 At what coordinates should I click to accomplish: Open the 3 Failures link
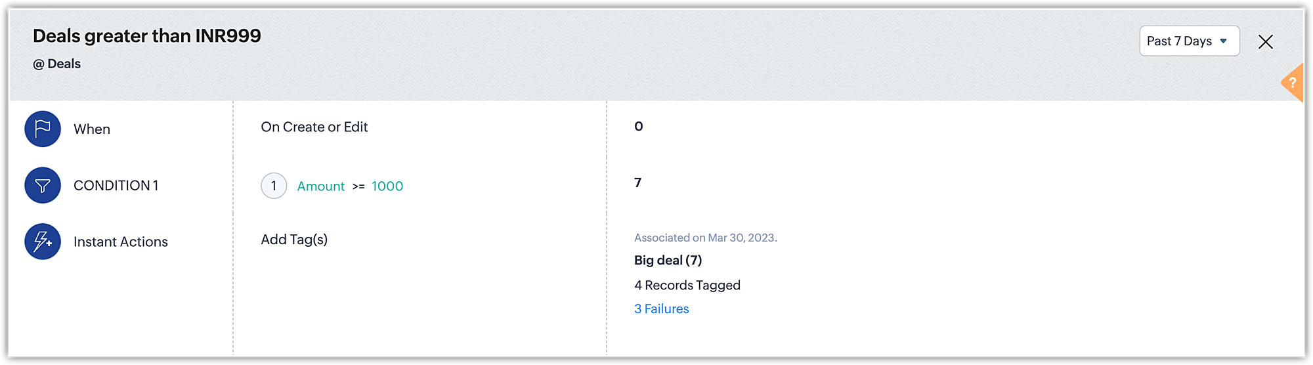click(661, 309)
